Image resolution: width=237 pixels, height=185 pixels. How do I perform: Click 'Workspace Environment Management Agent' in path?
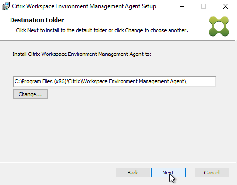(133, 81)
